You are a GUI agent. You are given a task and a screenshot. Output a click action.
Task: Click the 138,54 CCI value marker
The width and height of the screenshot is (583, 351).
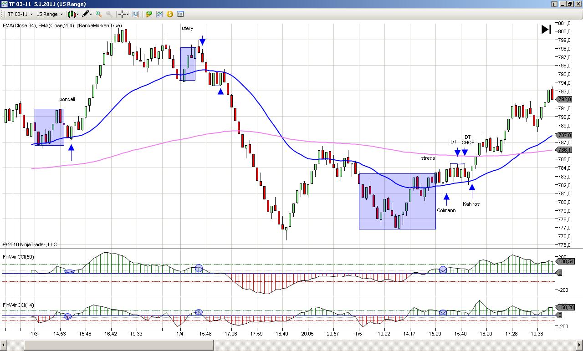[566, 261]
